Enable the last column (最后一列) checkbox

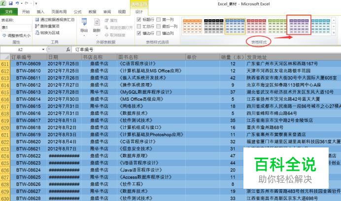click(x=159, y=26)
